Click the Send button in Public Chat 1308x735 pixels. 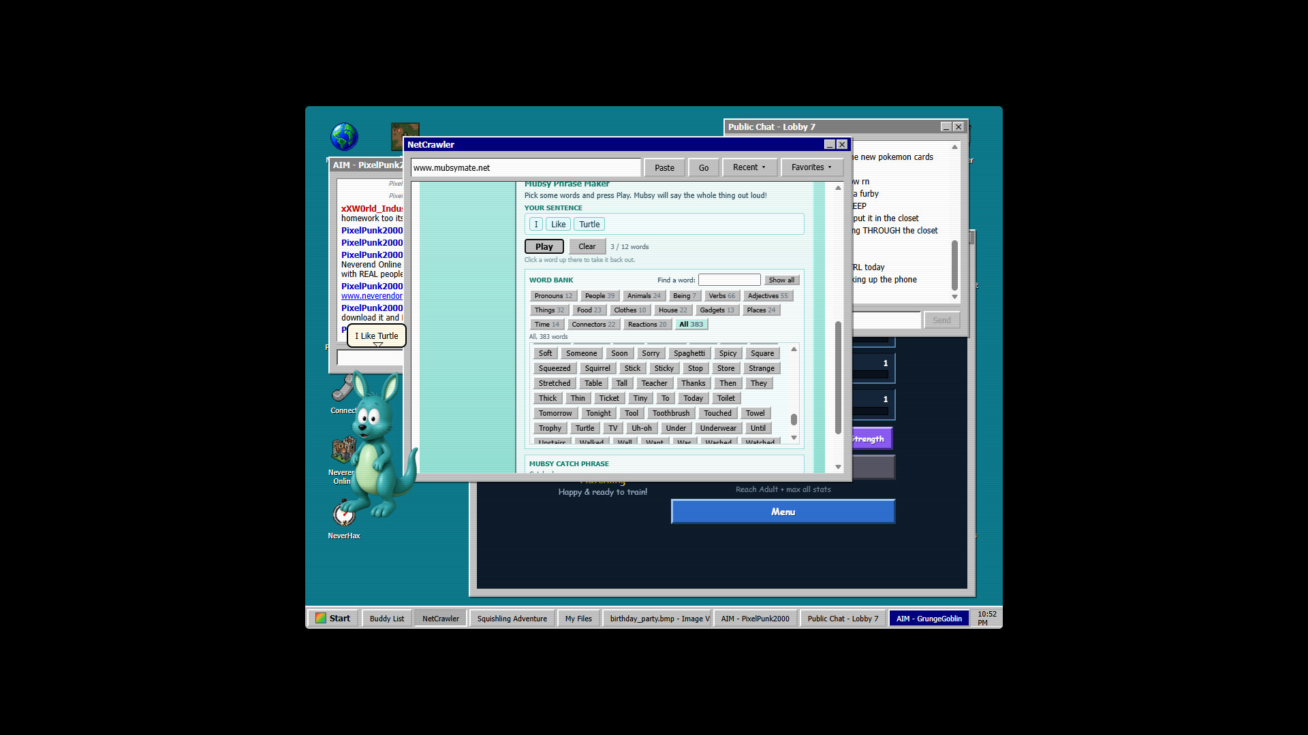tap(941, 320)
